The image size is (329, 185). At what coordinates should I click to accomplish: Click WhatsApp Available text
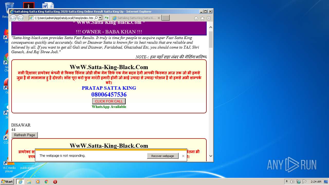(109, 107)
